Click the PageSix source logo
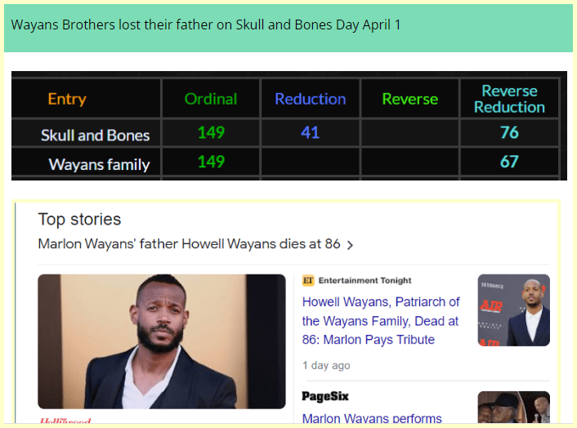577x428 pixels. point(325,396)
